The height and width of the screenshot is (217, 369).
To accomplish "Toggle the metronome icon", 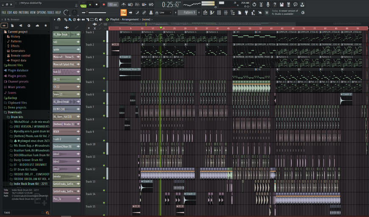I will 123,4.
